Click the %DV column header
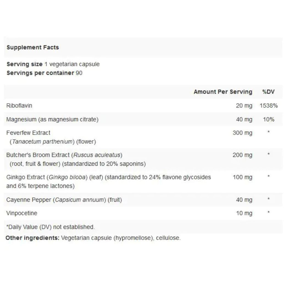The width and height of the screenshot is (288, 288). pyautogui.click(x=268, y=92)
